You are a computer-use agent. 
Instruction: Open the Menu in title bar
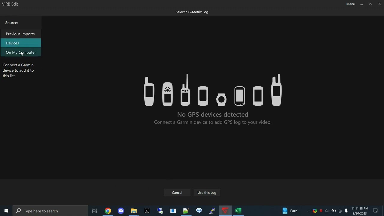tap(351, 4)
